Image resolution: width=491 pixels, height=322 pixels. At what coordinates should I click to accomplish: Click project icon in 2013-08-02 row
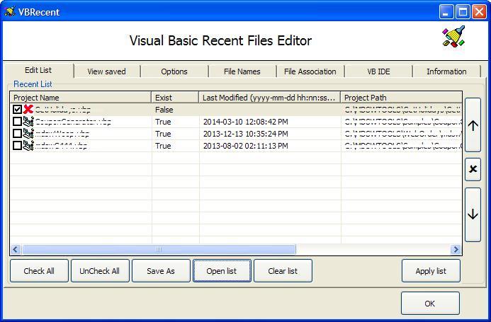(x=28, y=145)
